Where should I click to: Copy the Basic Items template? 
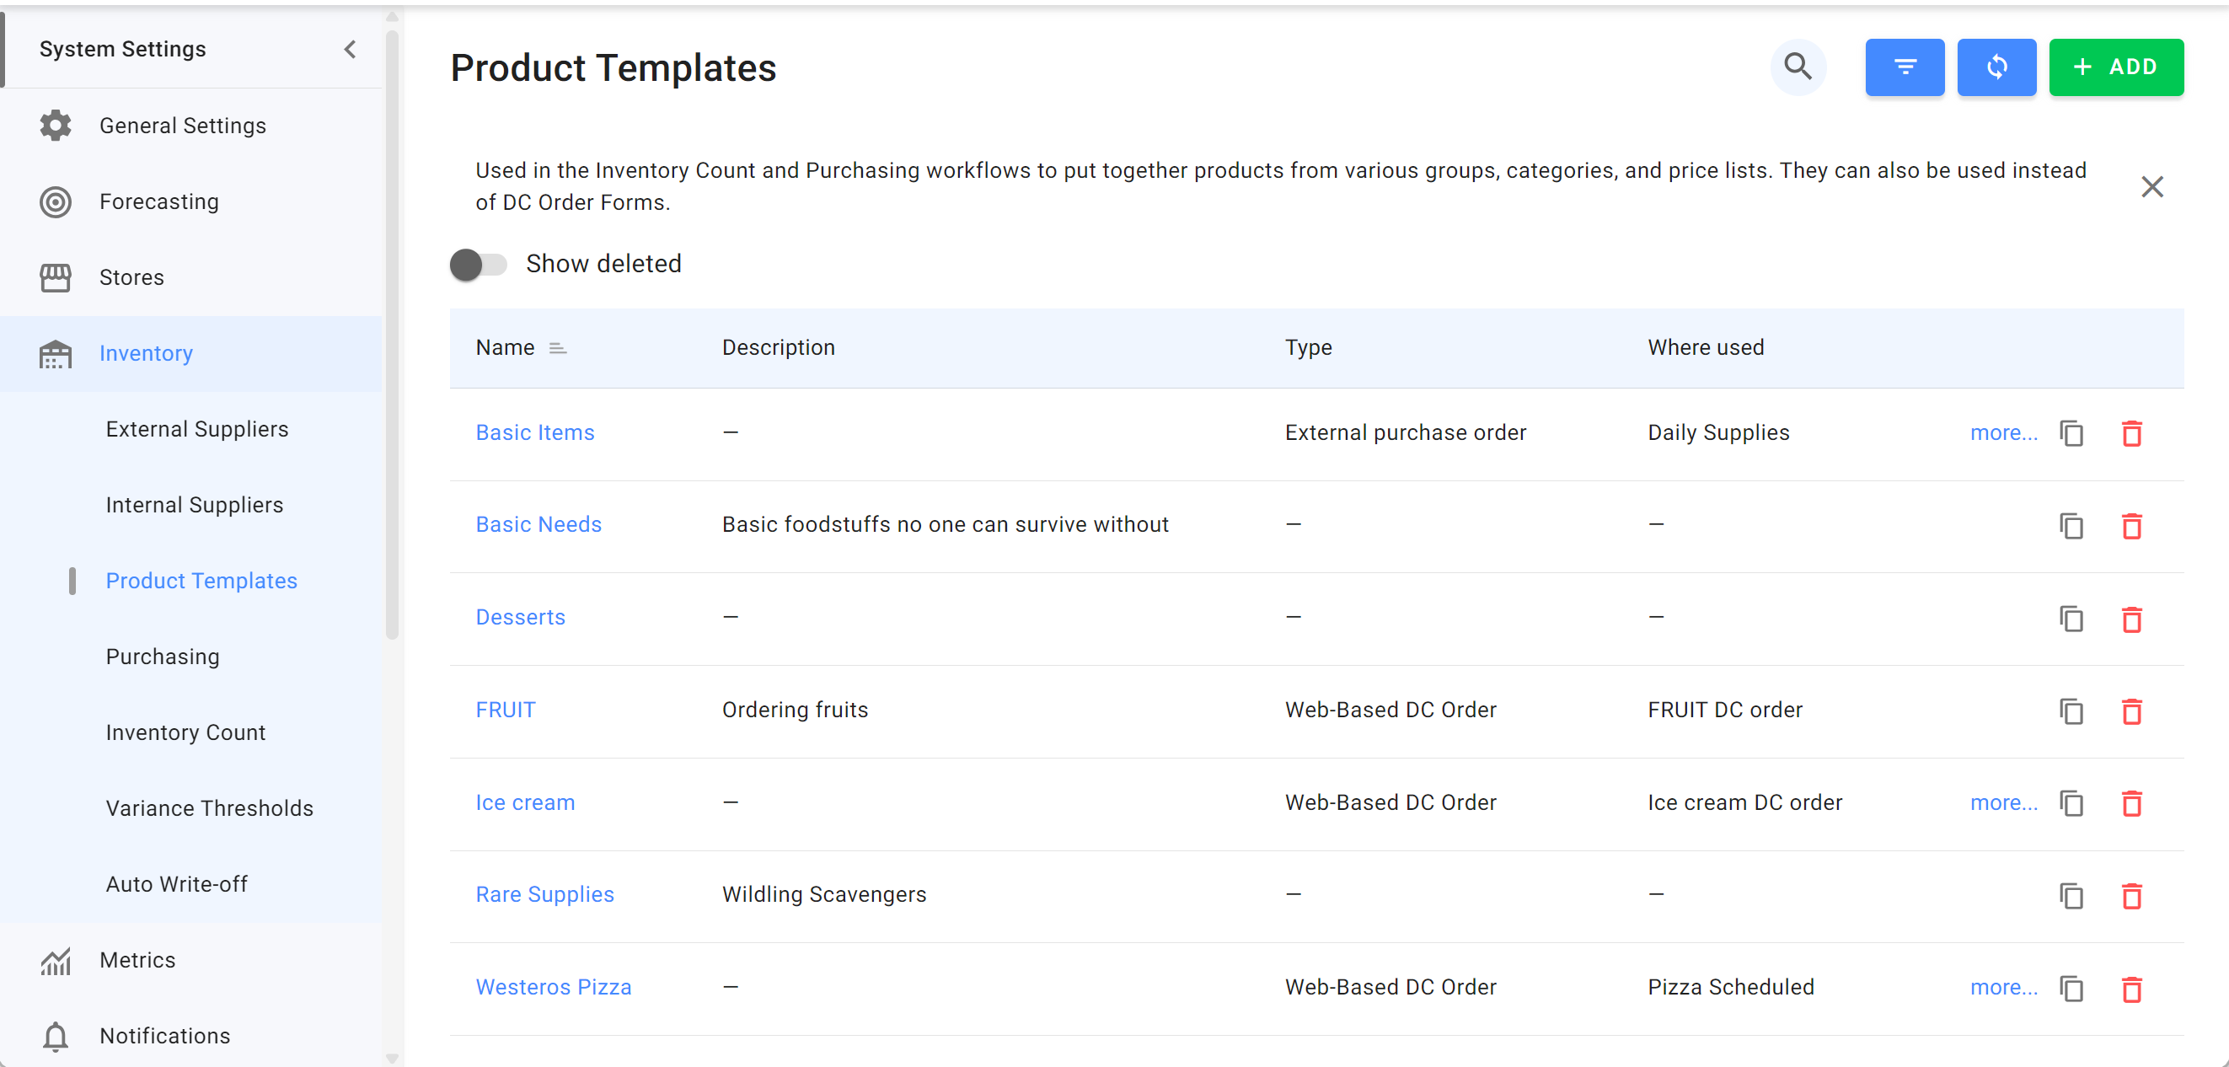click(2071, 432)
